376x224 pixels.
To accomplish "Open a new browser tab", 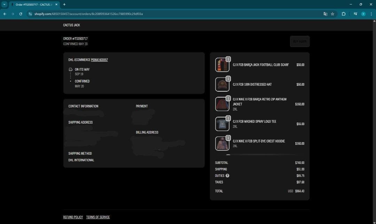I will pos(64,5).
